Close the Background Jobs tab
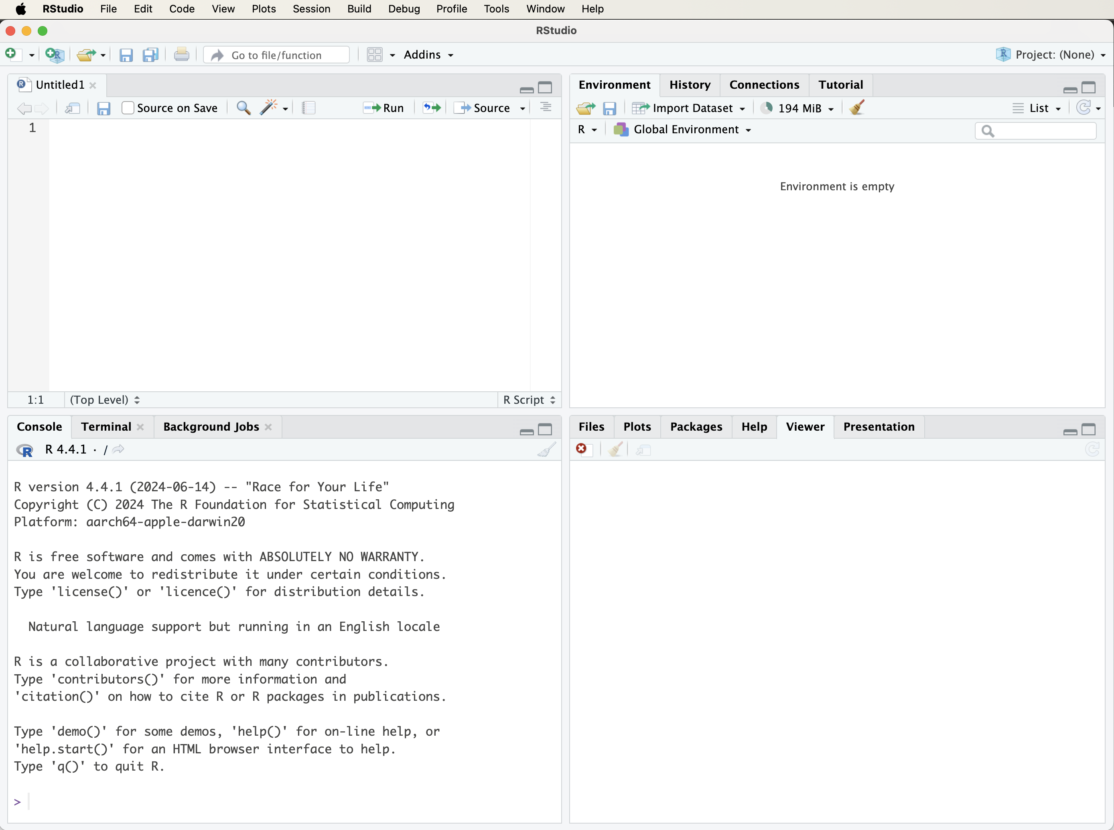Viewport: 1114px width, 830px height. [x=269, y=427]
